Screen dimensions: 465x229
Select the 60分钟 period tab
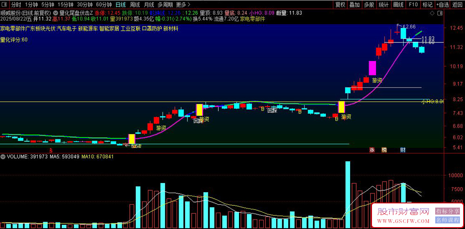point(104,5)
